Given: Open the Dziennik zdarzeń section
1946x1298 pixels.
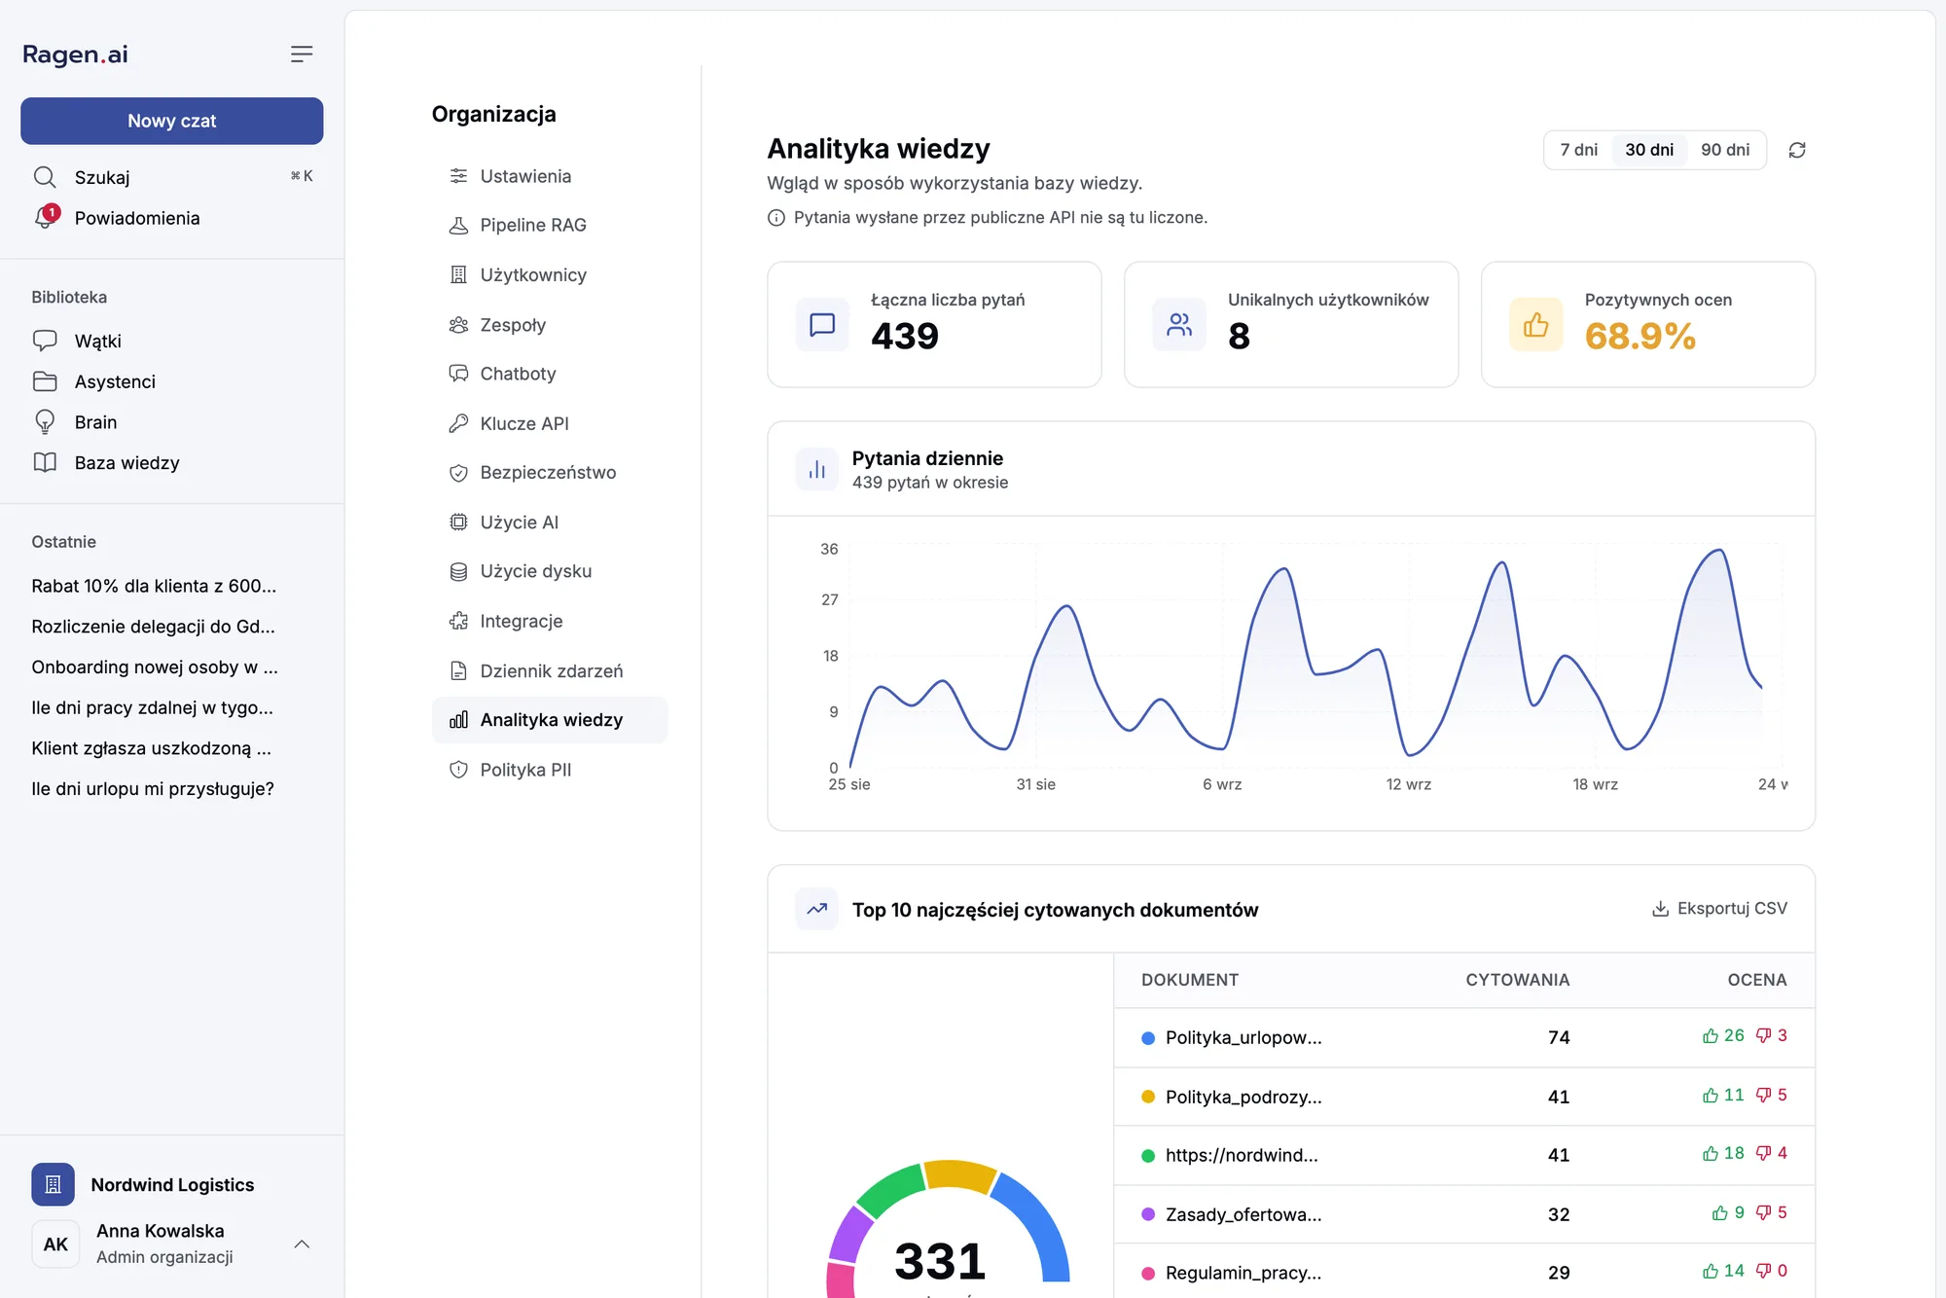Looking at the screenshot, I should pos(550,670).
